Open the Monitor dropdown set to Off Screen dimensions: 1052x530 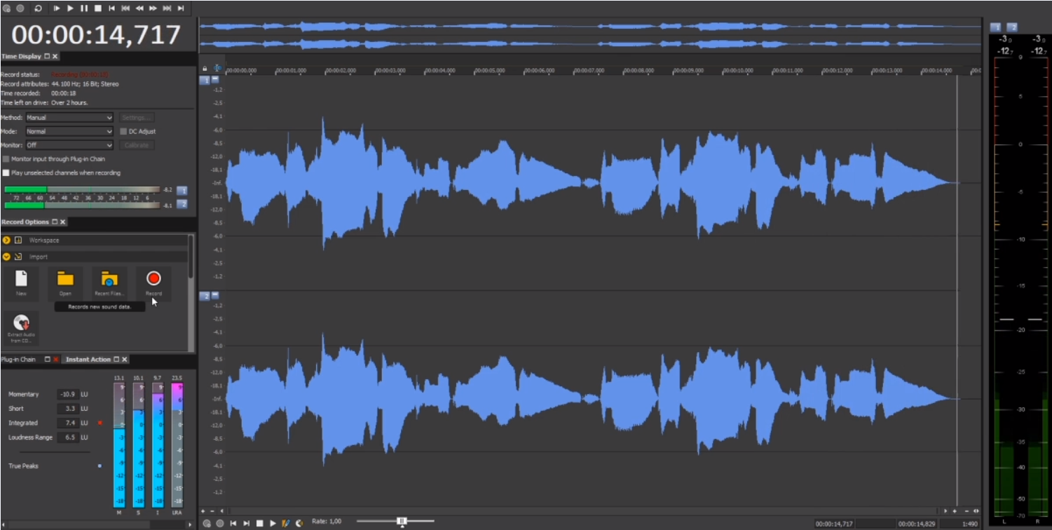click(x=69, y=145)
